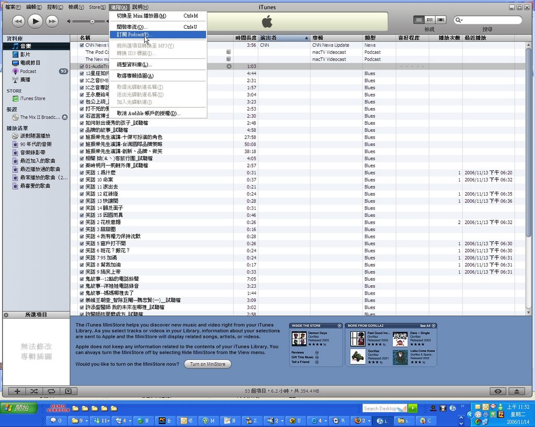Image resolution: width=535 pixels, height=427 pixels.
Task: Eject The Mix II Broadcast device
Action: click(x=64, y=117)
